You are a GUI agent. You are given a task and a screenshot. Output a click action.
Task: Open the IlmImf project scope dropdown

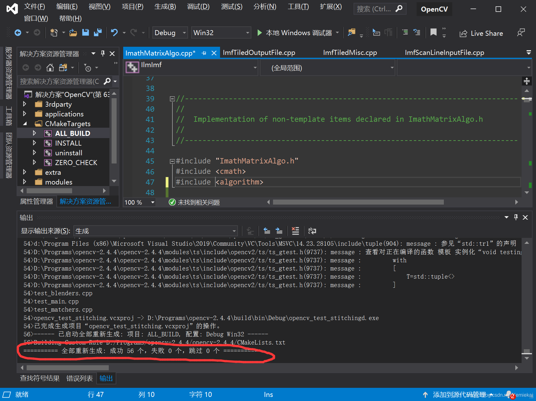click(x=191, y=67)
